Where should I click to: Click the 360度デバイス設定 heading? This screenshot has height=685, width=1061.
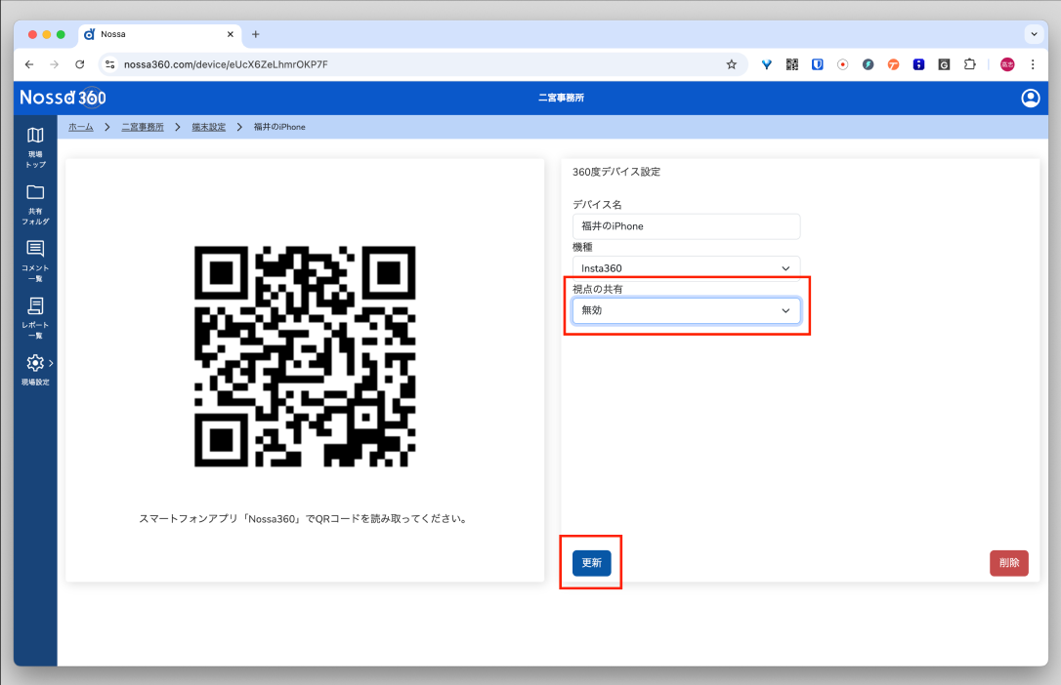coord(616,172)
